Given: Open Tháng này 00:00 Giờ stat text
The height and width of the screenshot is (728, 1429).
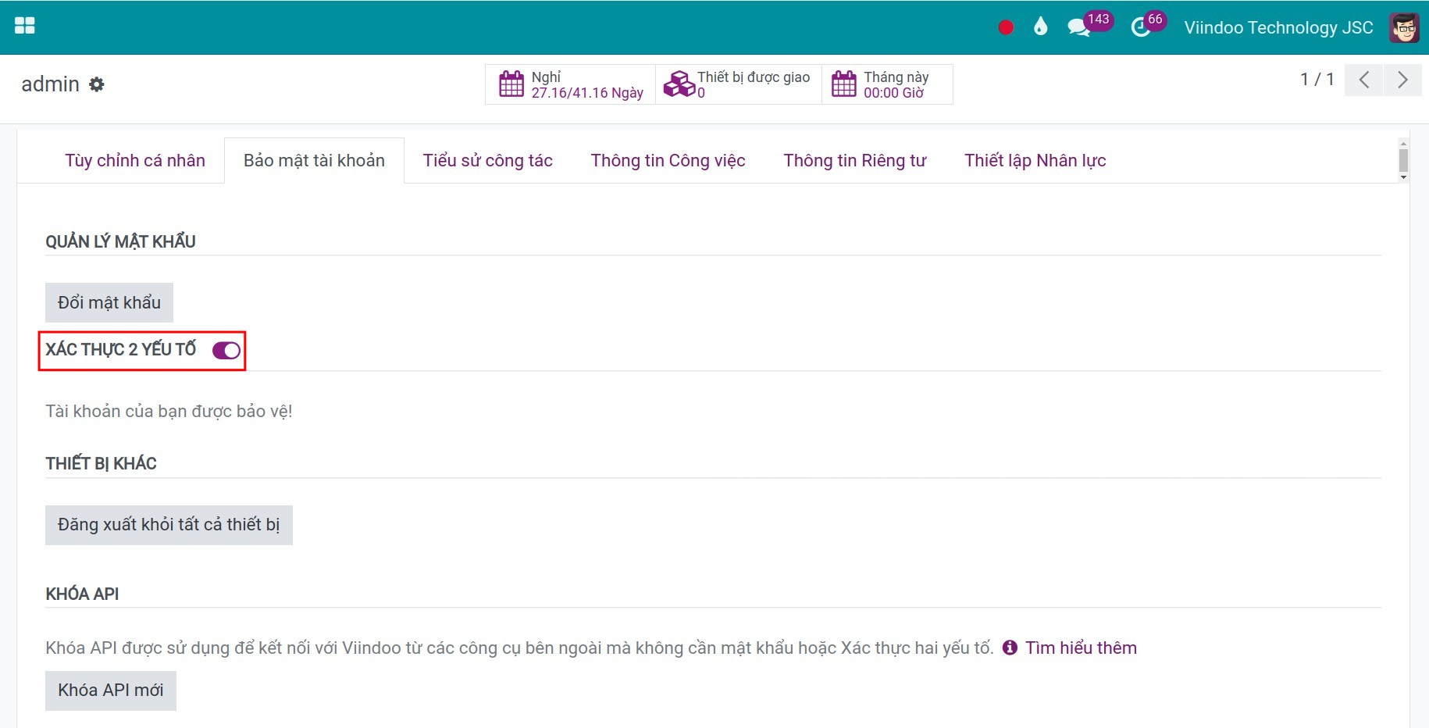Looking at the screenshot, I should [x=896, y=84].
